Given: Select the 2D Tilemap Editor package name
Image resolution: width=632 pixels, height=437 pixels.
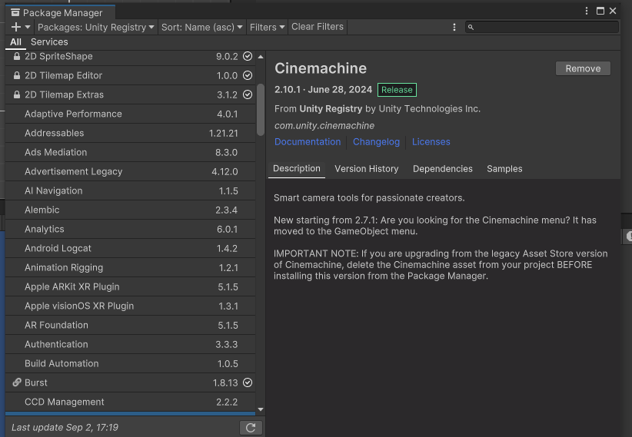Looking at the screenshot, I should tap(63, 75).
